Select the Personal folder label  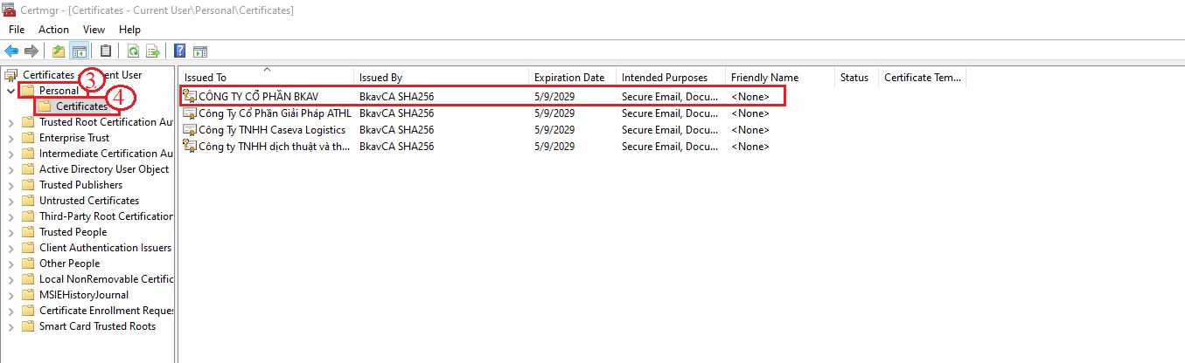click(59, 91)
